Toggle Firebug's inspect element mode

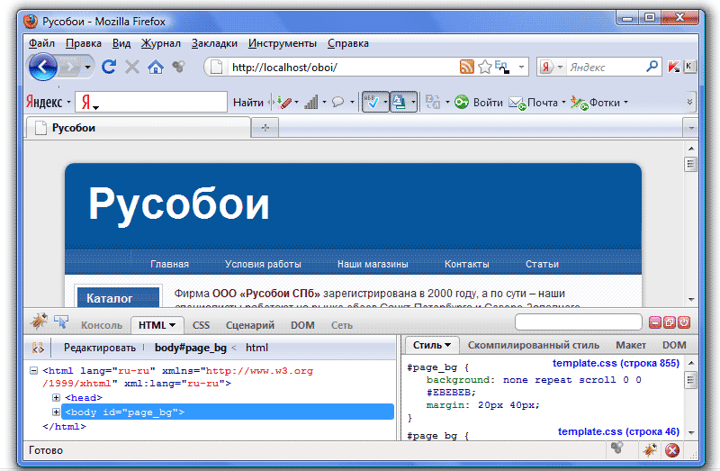point(61,322)
